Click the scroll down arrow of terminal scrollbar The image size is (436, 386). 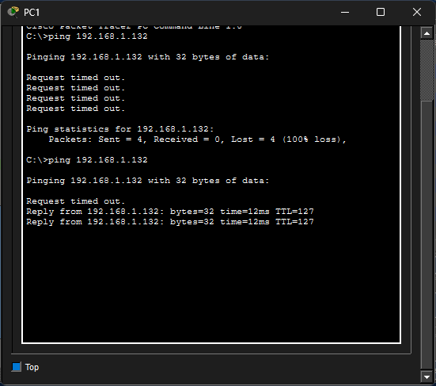point(427,376)
